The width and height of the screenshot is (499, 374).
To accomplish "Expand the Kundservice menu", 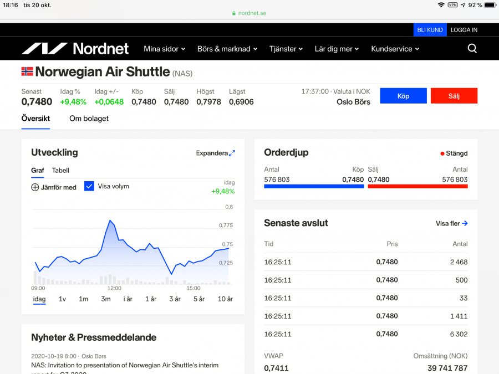I will 395,49.
